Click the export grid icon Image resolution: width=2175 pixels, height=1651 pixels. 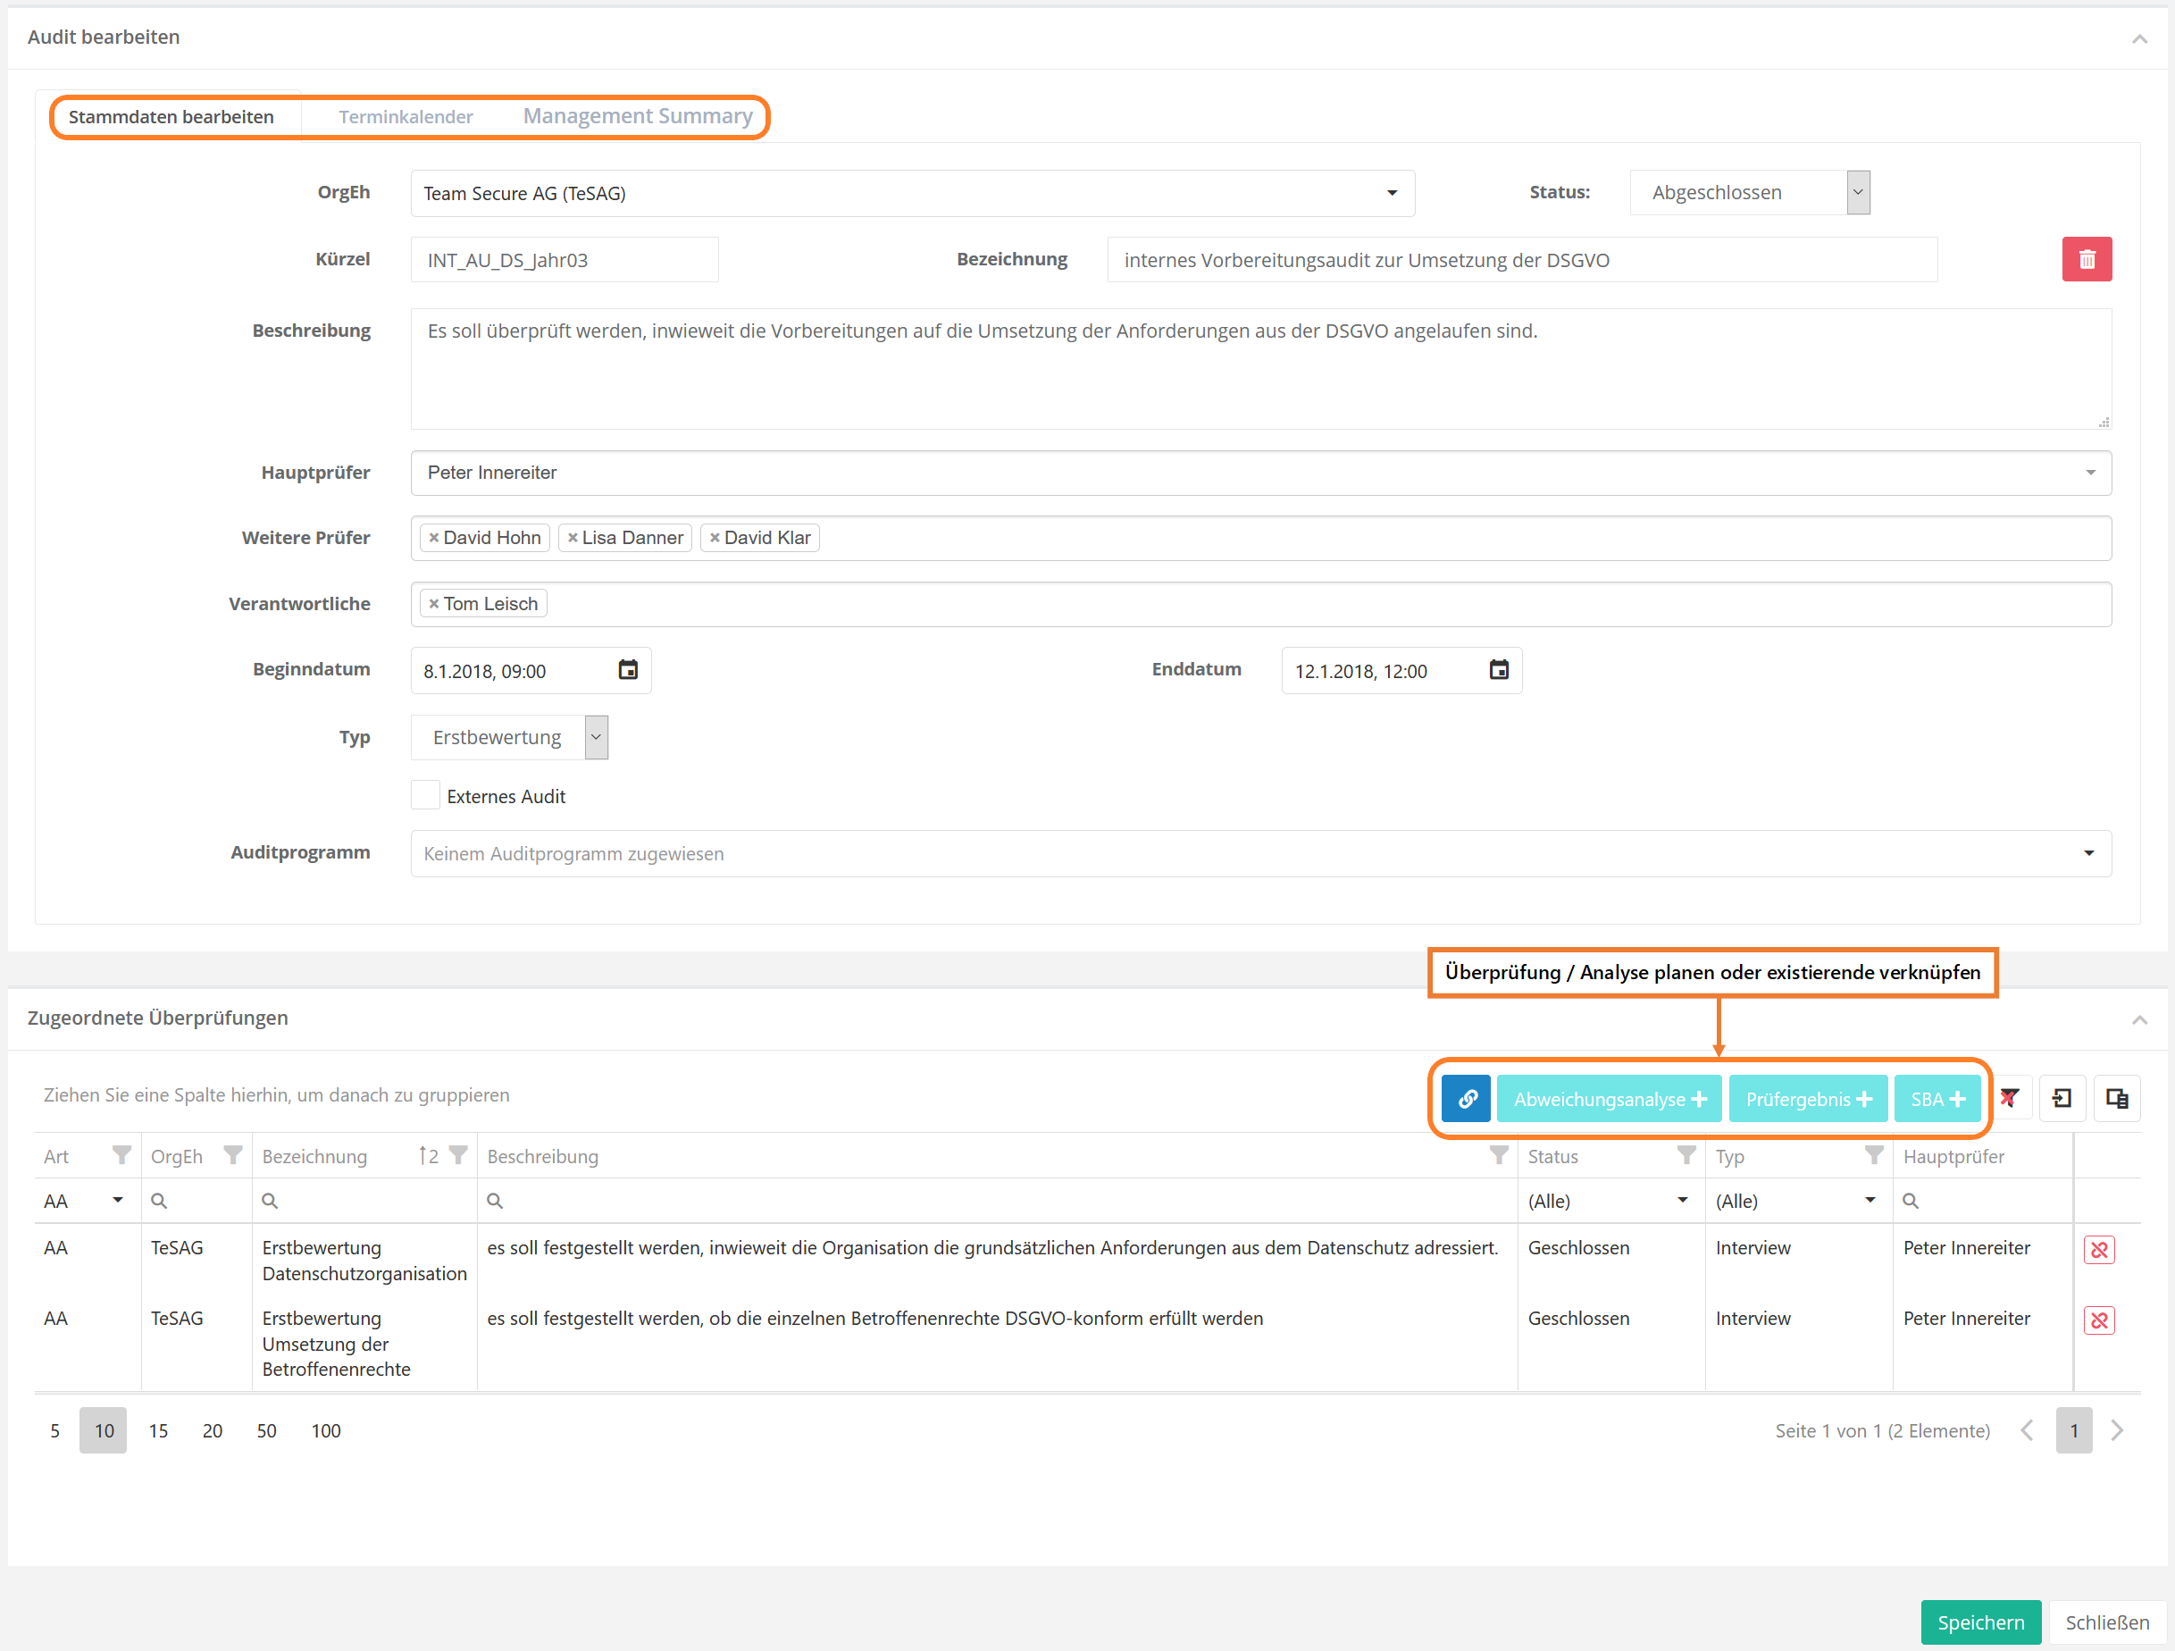click(x=2062, y=1098)
